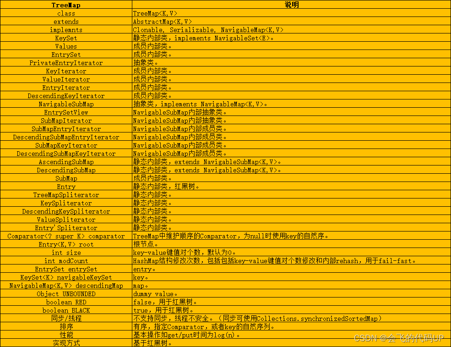
Task: Select the 'DescendingSubMapKeyIterator' cell
Action: (66, 154)
